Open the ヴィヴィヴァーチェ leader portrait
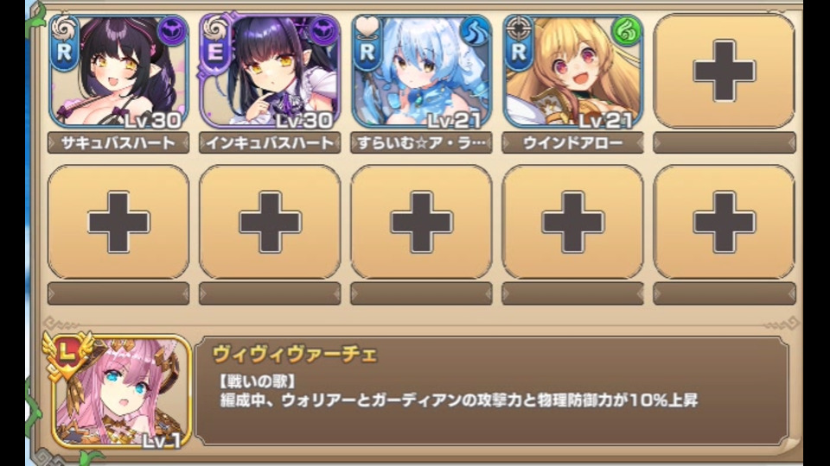Image resolution: width=830 pixels, height=466 pixels. (x=121, y=392)
